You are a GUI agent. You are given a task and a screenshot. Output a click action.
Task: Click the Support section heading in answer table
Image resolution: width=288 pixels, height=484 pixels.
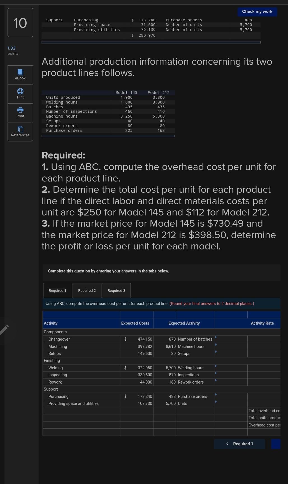51,389
